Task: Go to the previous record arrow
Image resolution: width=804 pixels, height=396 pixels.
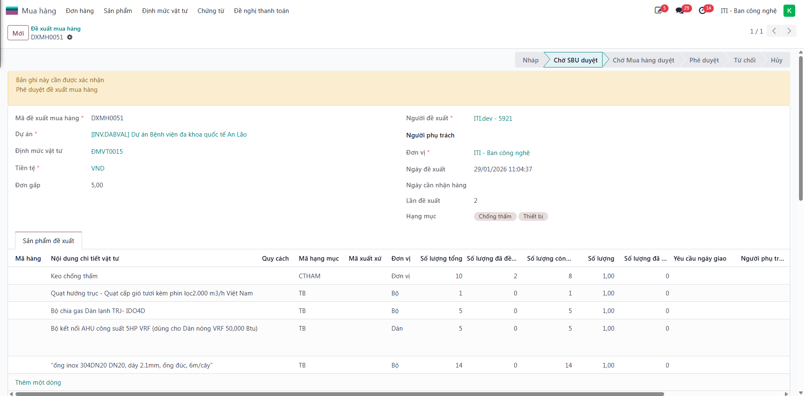Action: coord(774,31)
